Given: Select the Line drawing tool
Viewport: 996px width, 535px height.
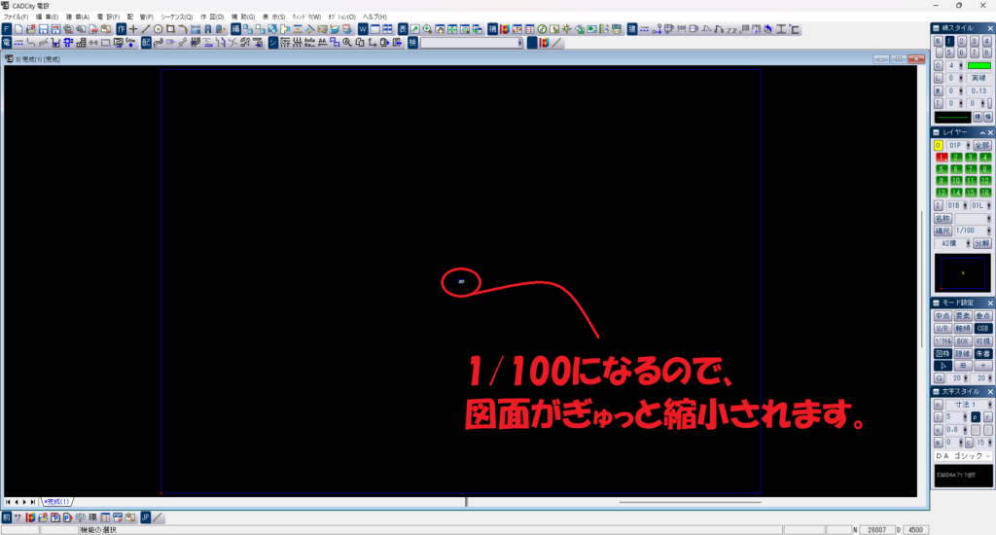Looking at the screenshot, I should [x=146, y=29].
